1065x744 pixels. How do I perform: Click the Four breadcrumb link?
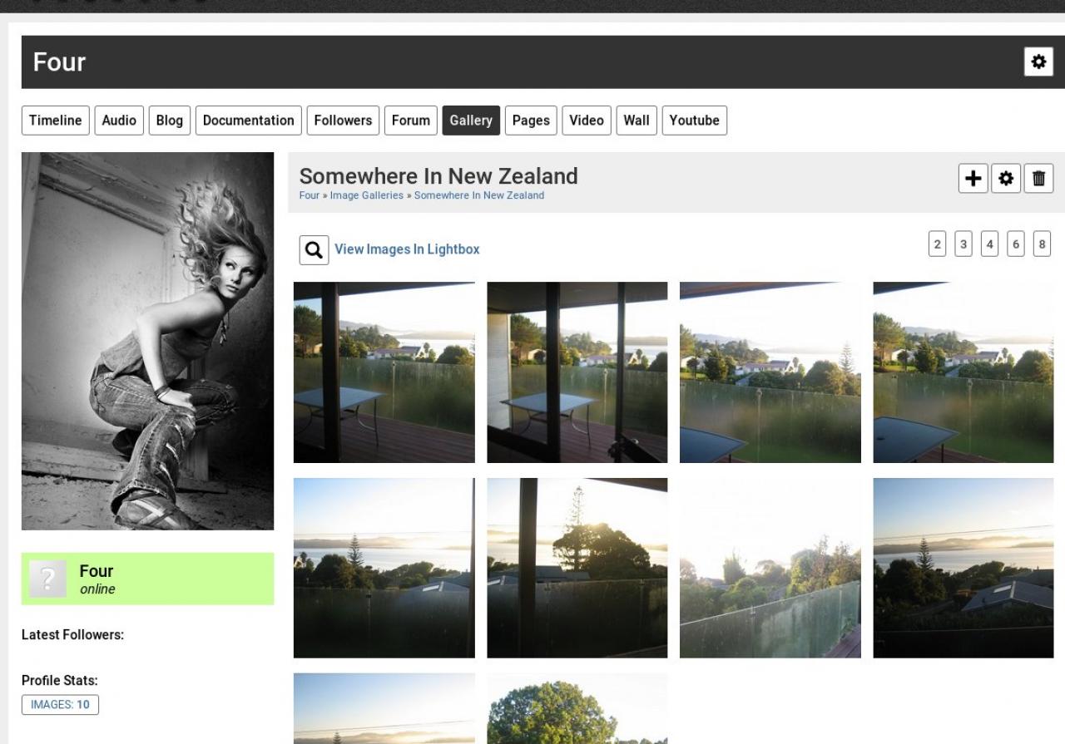[x=310, y=195]
